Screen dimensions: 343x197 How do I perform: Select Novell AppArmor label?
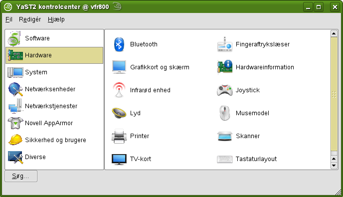[49, 123]
